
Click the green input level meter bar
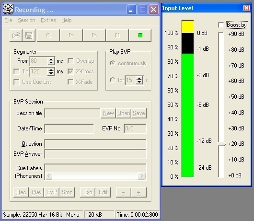click(x=187, y=115)
